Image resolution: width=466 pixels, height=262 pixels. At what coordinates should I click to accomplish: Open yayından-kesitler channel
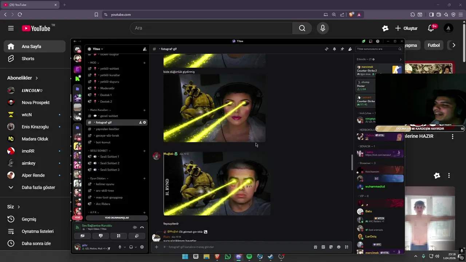click(x=116, y=129)
